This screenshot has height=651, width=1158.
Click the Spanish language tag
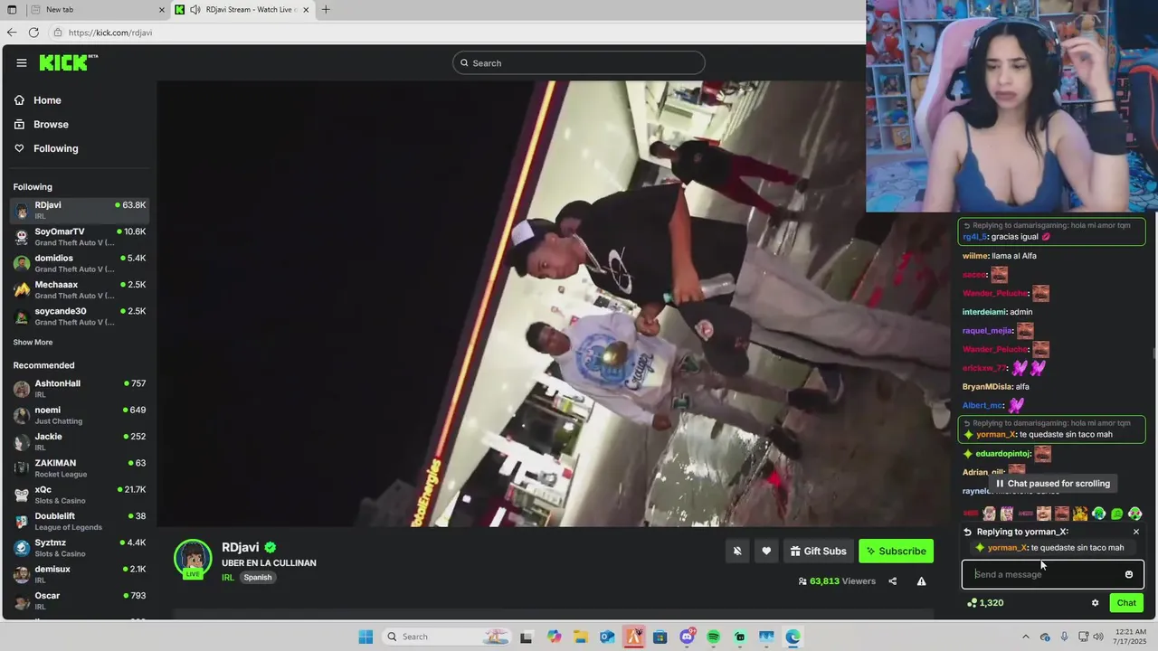[258, 578]
